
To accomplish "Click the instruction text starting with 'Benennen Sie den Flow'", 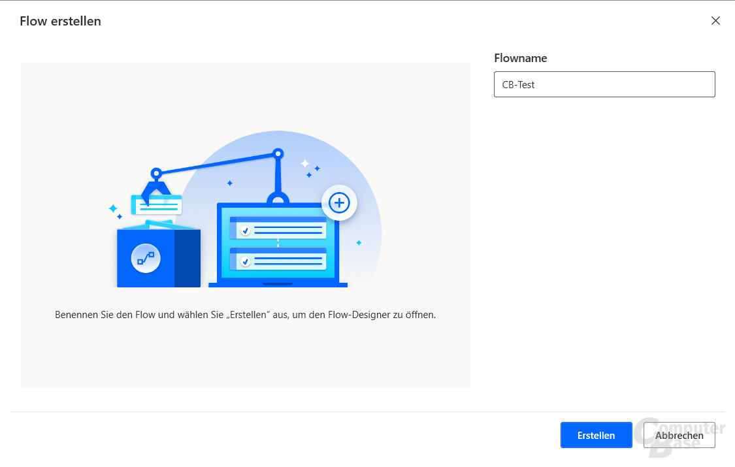I will pos(245,315).
